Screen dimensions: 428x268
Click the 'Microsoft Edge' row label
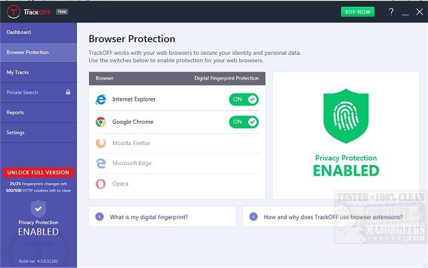(x=132, y=163)
